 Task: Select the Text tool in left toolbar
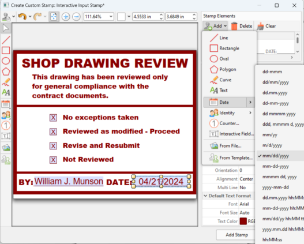click(6, 92)
